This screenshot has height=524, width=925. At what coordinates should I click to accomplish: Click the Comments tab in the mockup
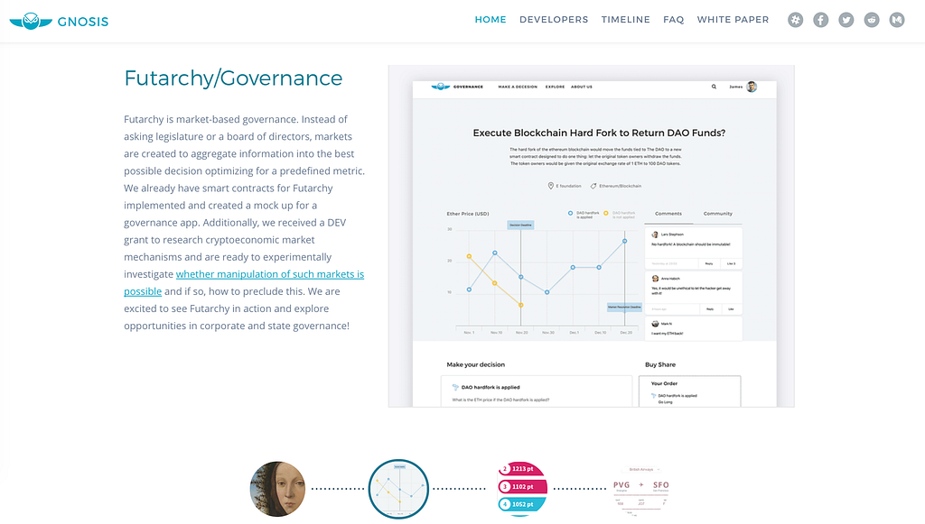668,214
